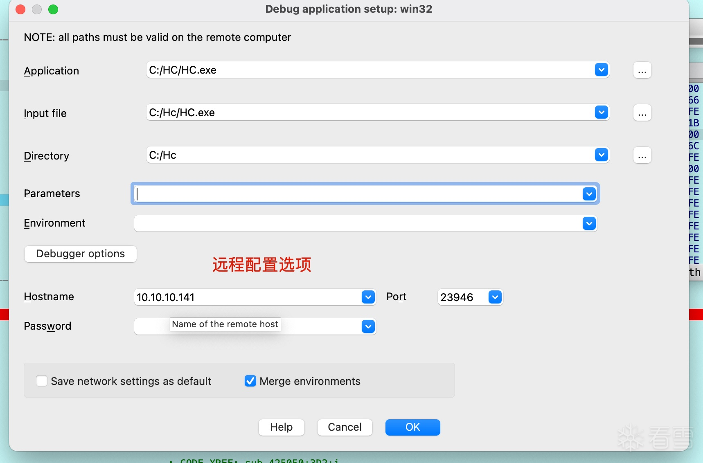Click the NOTE about remote computer paths
703x463 pixels.
point(158,37)
